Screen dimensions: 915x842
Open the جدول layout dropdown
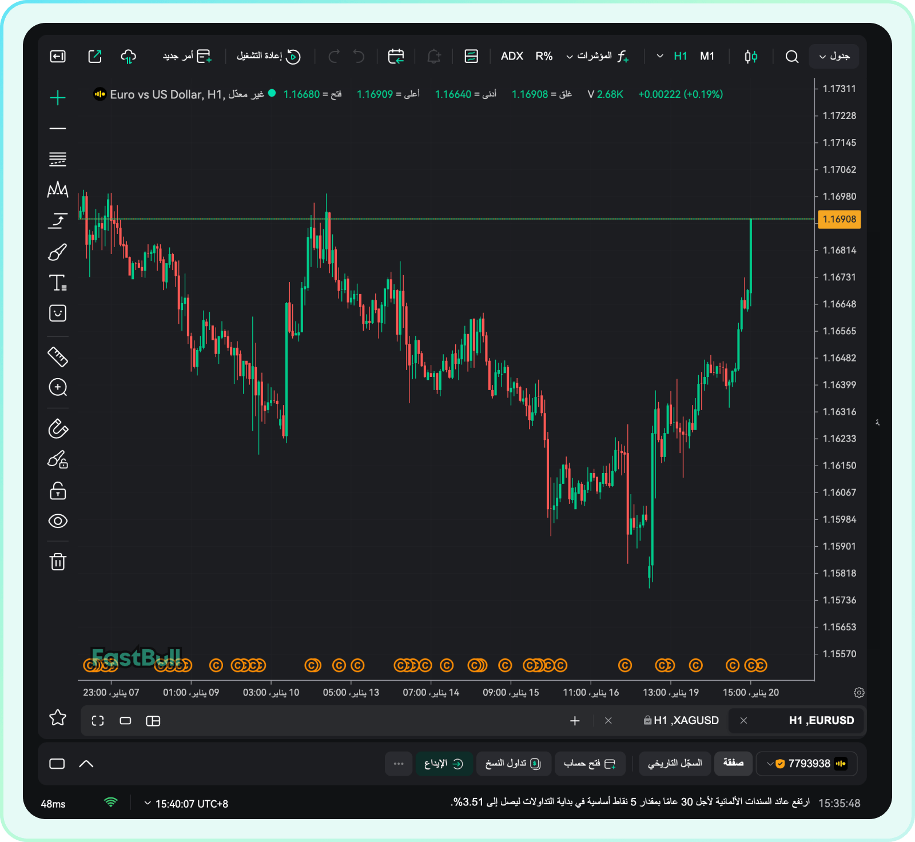(x=834, y=56)
